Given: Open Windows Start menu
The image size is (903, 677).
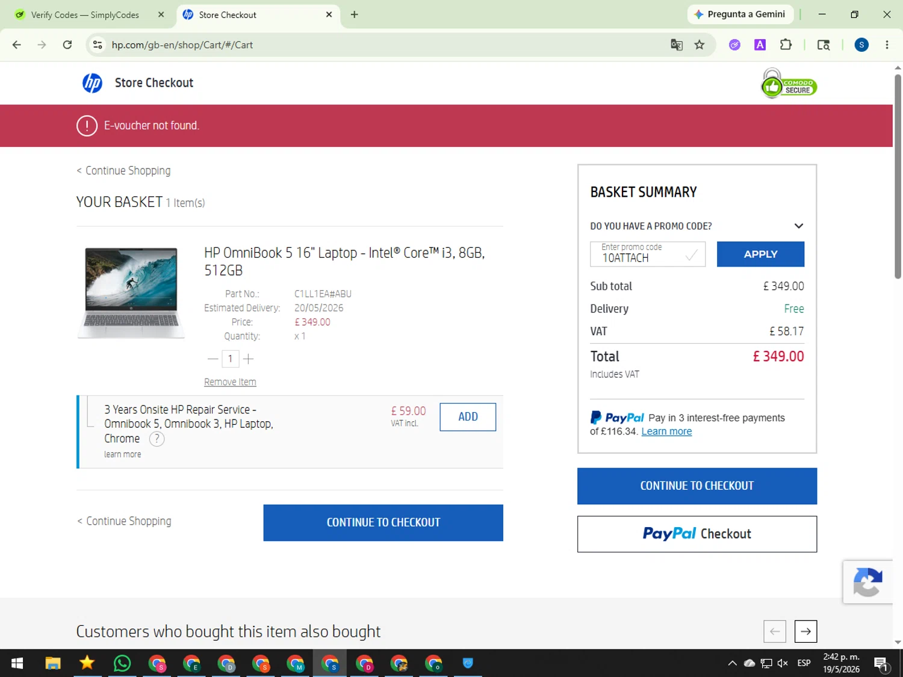Looking at the screenshot, I should pyautogui.click(x=17, y=663).
